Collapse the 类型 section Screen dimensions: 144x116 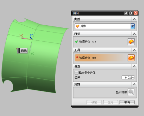coord(134,19)
